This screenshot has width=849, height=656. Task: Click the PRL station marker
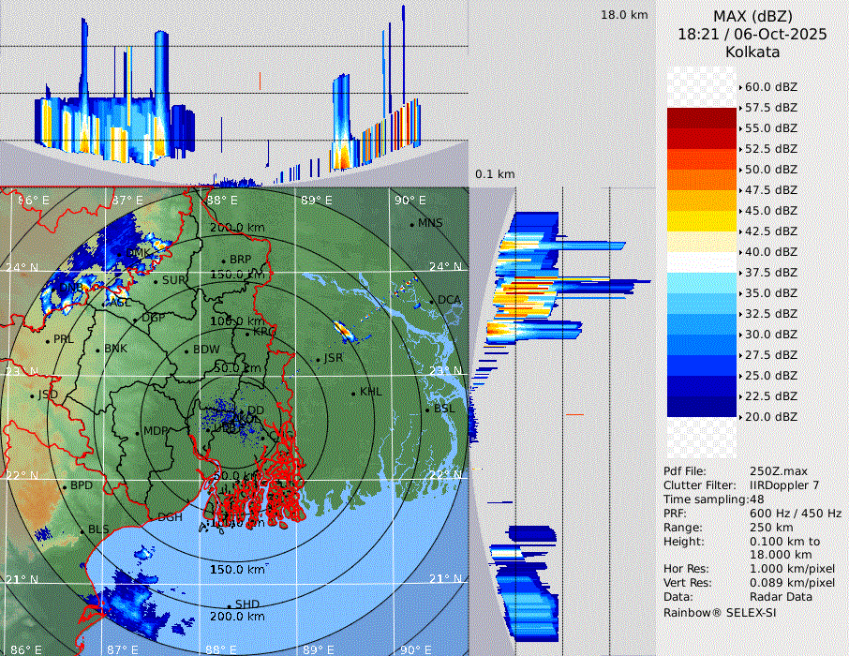tap(47, 340)
